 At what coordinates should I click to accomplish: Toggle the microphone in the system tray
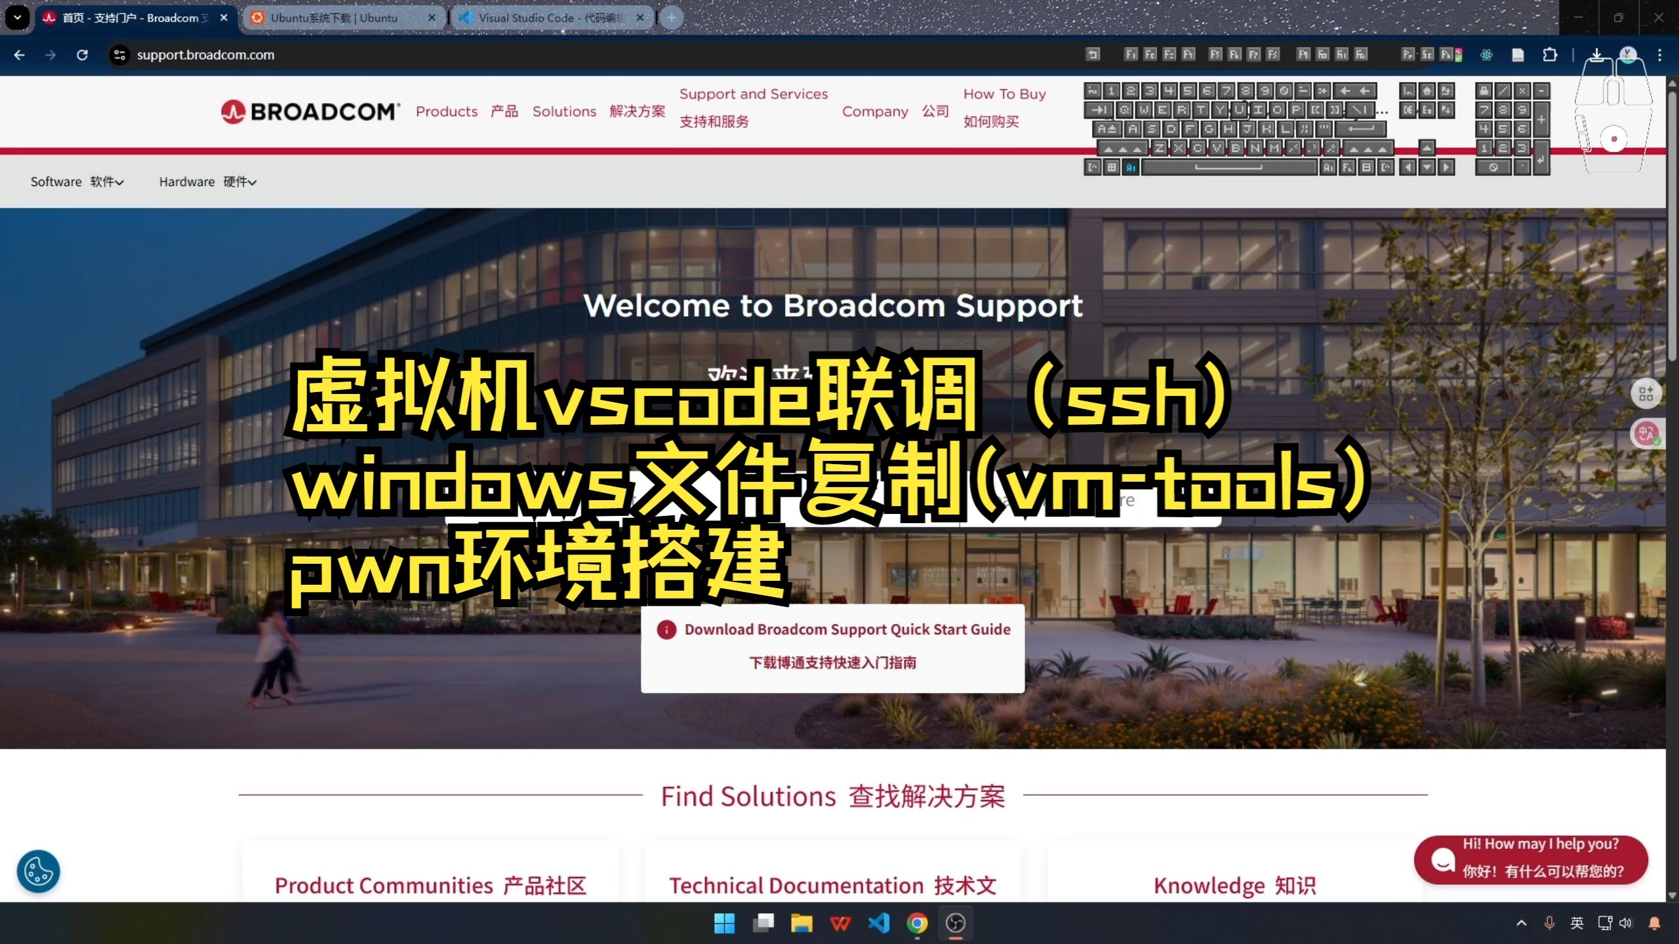click(1550, 923)
